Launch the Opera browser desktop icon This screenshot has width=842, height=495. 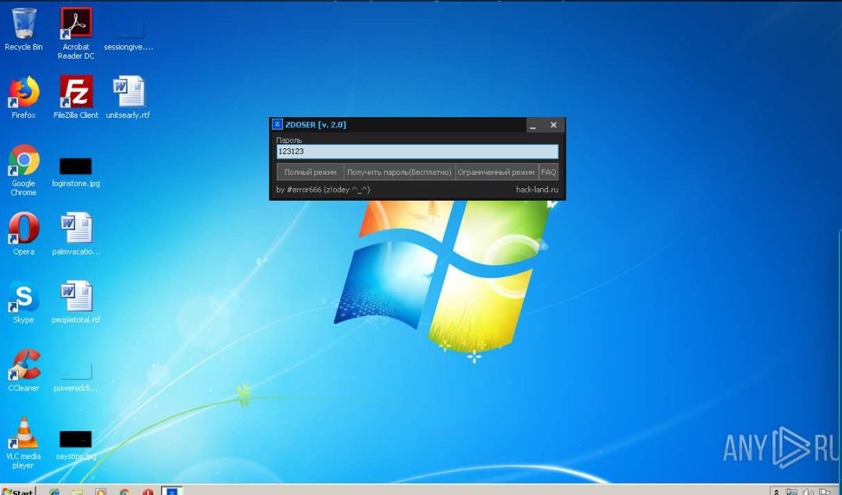[x=23, y=229]
